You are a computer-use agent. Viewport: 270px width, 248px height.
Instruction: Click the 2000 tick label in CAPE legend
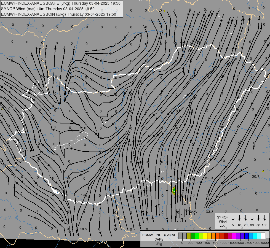(x=240, y=243)
